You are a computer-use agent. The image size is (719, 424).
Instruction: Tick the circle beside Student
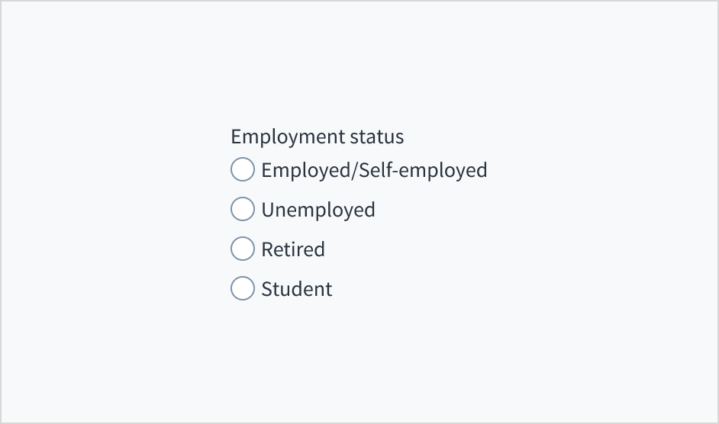coord(243,288)
